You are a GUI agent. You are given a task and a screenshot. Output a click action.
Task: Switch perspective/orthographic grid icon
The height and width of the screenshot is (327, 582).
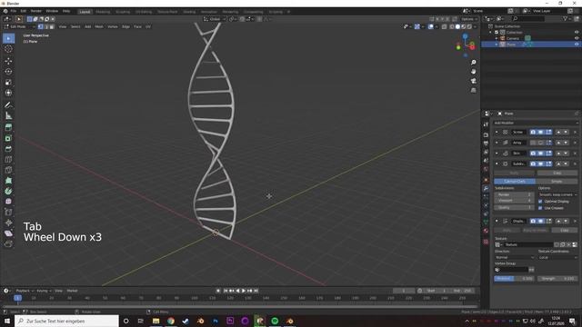point(473,90)
